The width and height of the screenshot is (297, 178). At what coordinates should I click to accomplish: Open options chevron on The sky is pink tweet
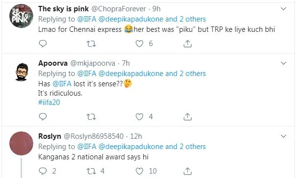point(283,9)
